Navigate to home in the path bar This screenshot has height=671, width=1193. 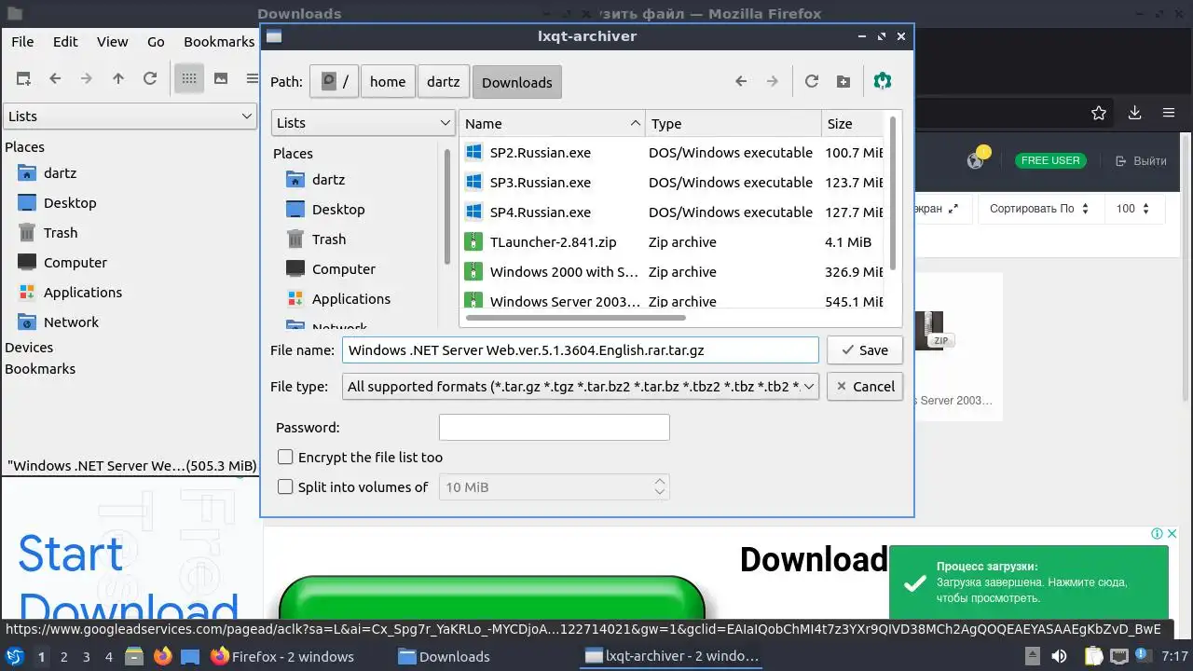tap(388, 82)
